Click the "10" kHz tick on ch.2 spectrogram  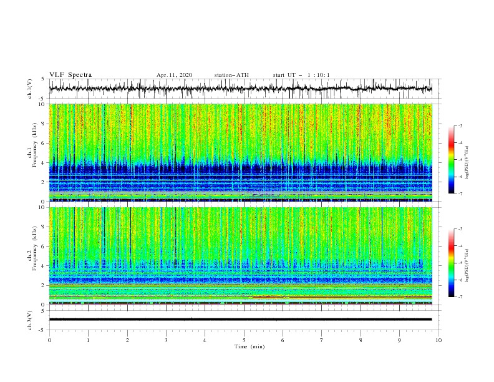click(42, 207)
